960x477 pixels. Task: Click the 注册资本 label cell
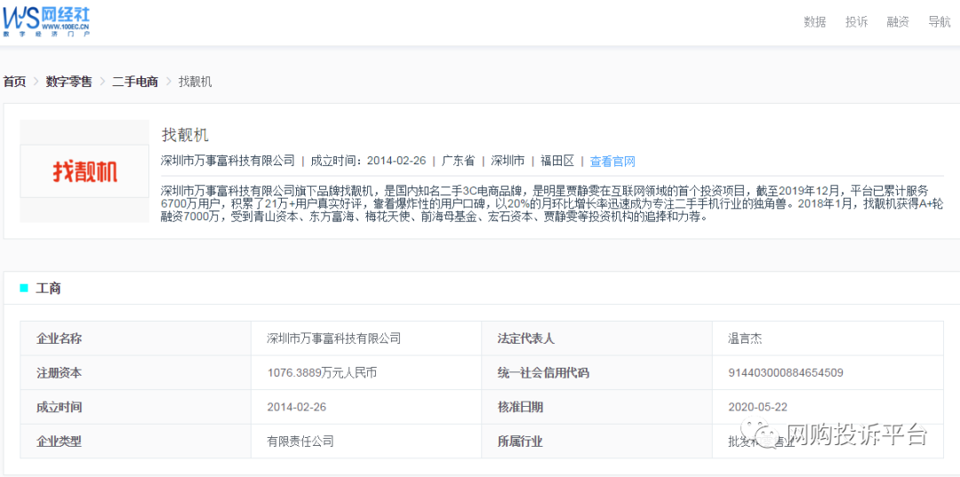pyautogui.click(x=135, y=372)
